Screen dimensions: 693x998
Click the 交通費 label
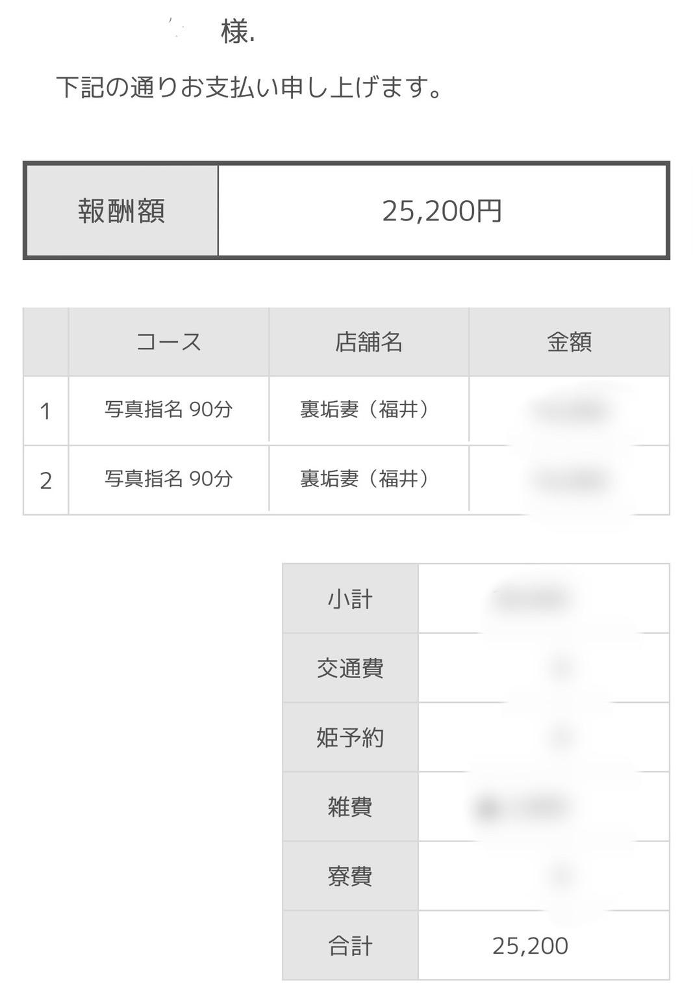point(350,668)
